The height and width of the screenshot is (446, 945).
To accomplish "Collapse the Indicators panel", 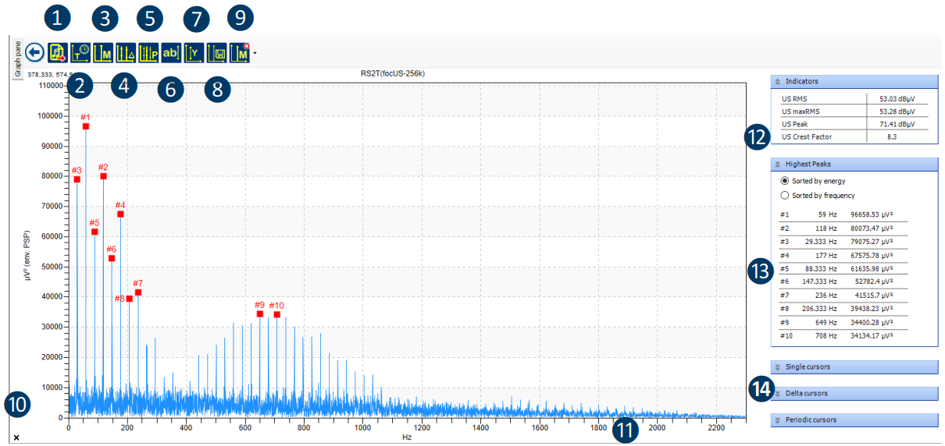I will click(777, 81).
